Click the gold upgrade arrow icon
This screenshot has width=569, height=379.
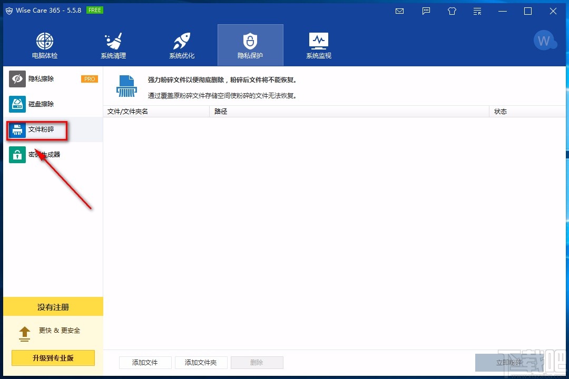(24, 334)
